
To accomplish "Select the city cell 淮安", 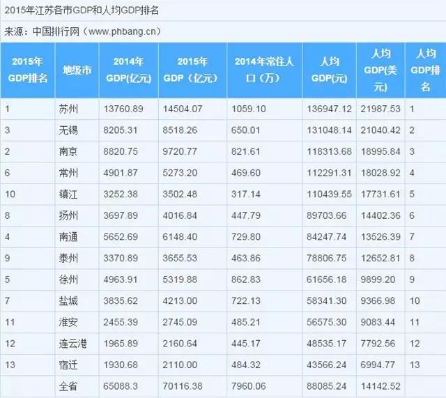I will (68, 322).
